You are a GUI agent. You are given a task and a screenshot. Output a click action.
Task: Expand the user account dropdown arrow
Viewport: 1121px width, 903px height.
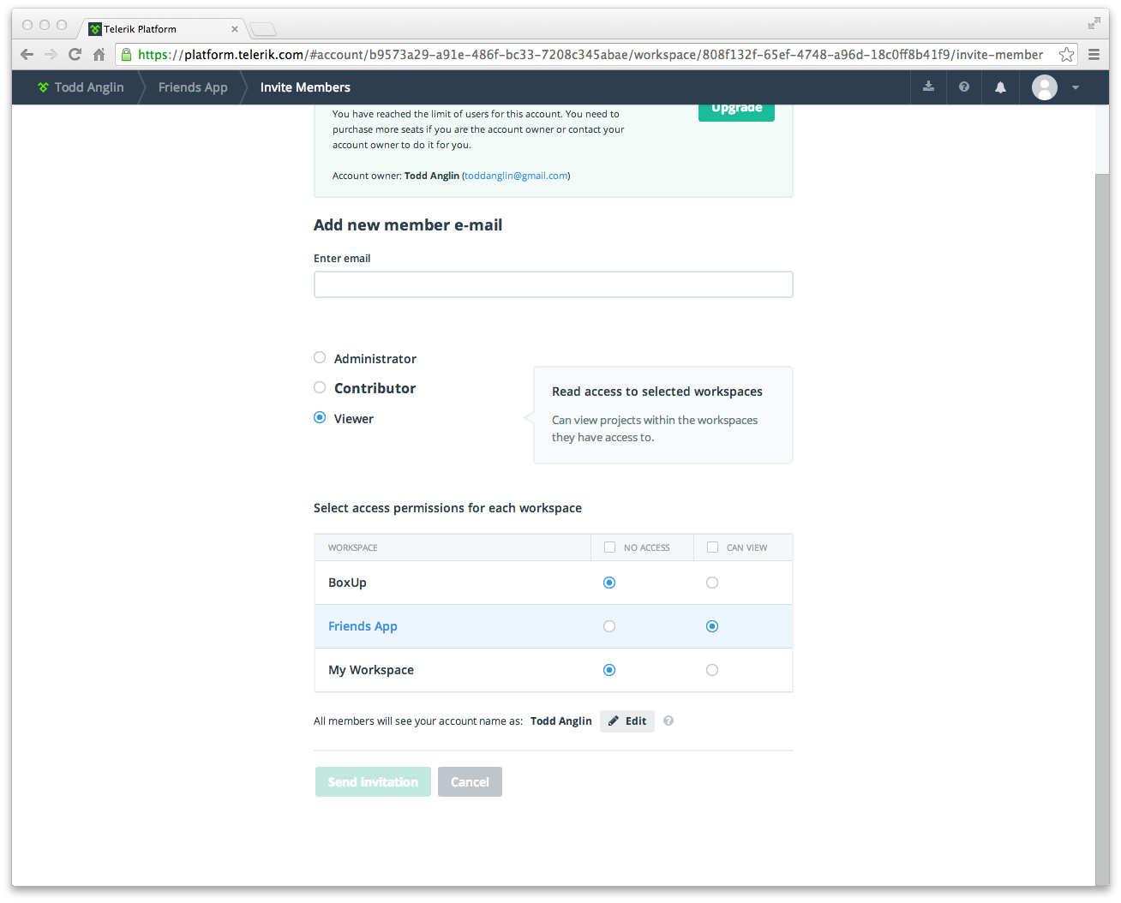pos(1076,87)
